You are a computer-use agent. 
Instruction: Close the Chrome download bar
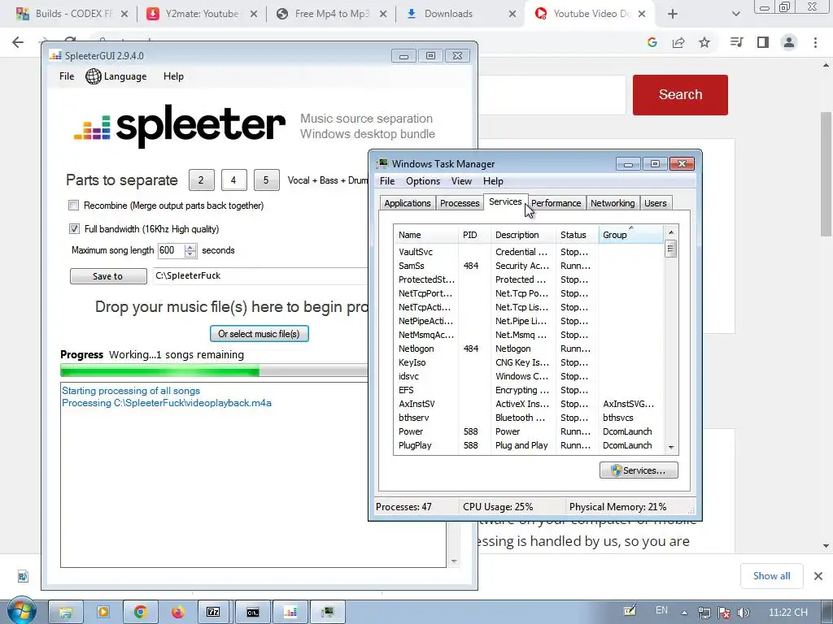pyautogui.click(x=818, y=576)
